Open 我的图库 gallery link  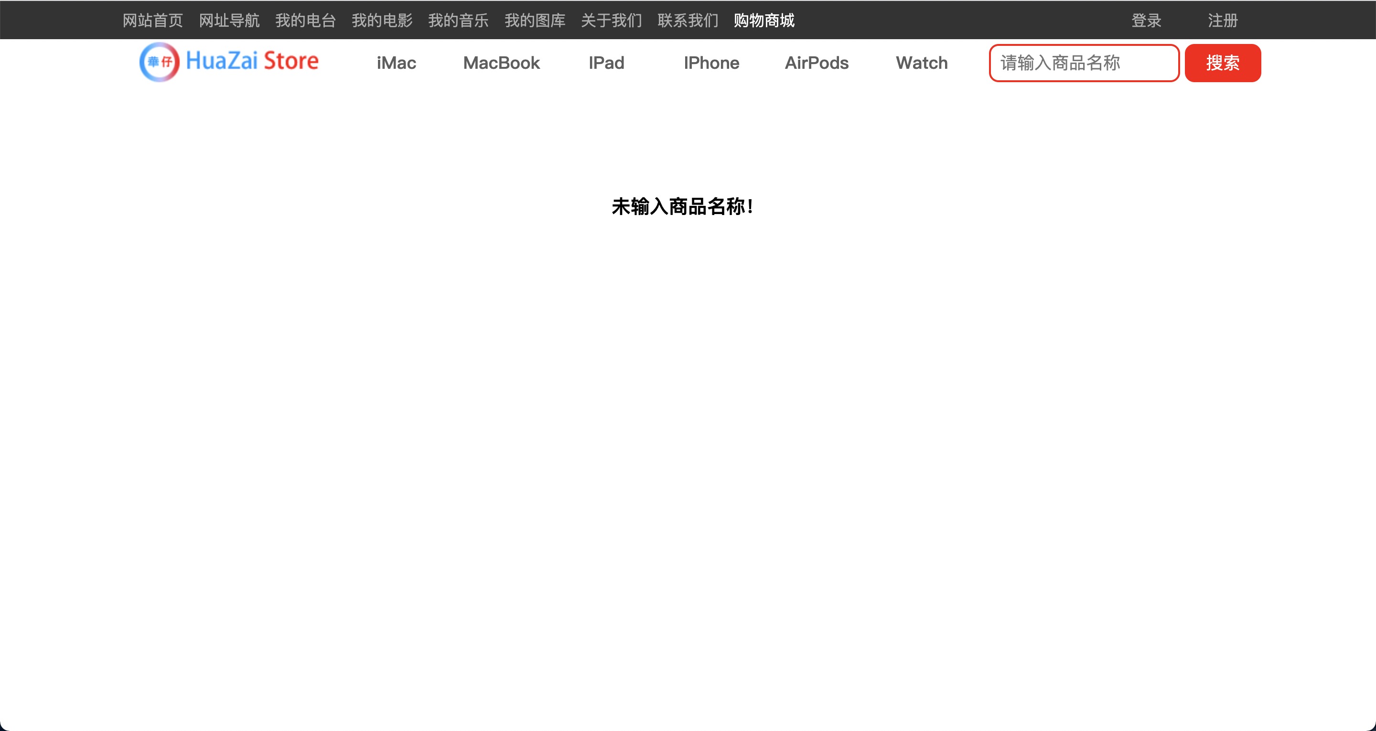coord(535,20)
